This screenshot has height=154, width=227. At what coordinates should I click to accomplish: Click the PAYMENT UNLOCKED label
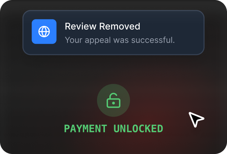tap(113, 128)
